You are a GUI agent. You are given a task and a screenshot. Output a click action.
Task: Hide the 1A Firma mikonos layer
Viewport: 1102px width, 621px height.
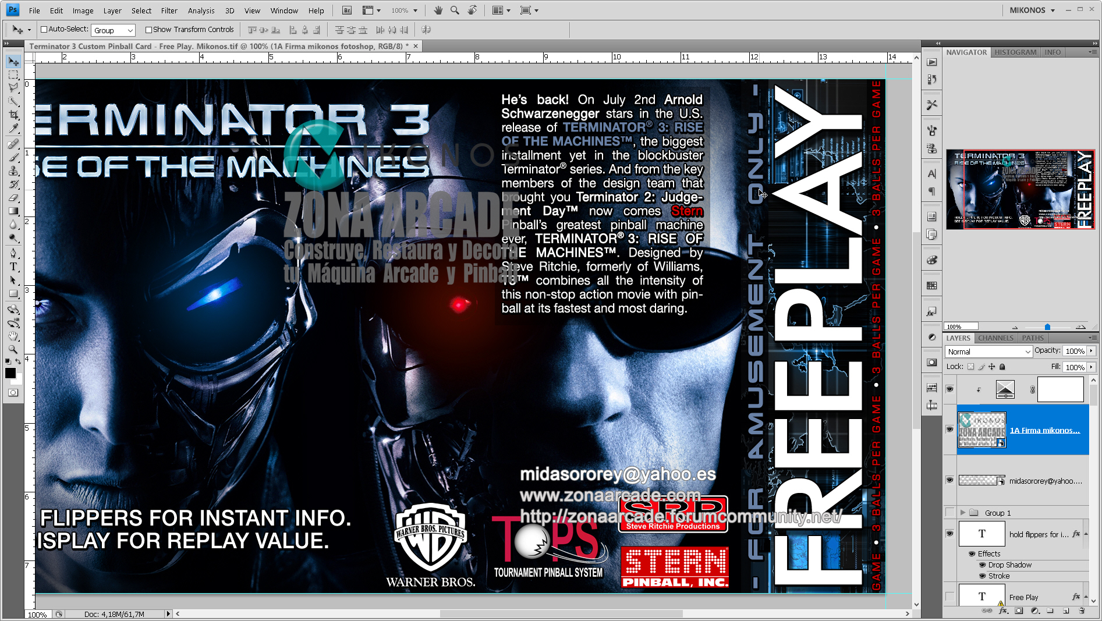click(950, 430)
